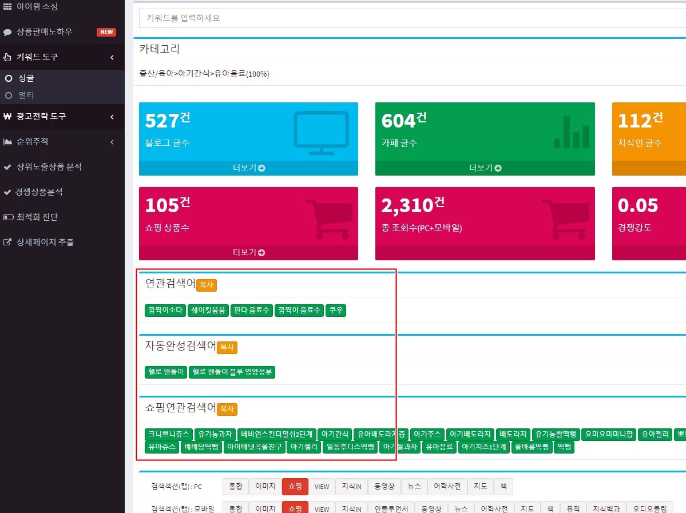Click the 아이템 소싱 grid icon
Image resolution: width=686 pixels, height=513 pixels.
(7, 6)
